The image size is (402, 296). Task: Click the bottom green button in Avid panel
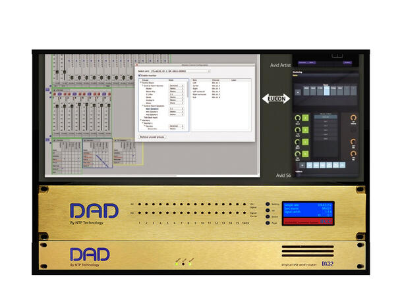pos(305,154)
